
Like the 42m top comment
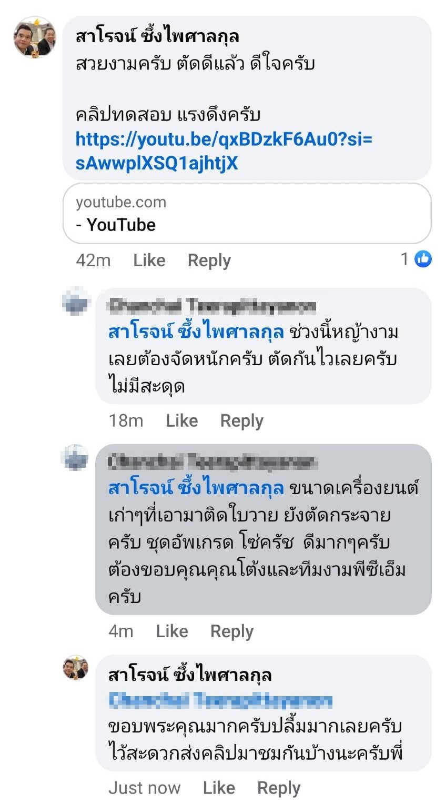click(x=149, y=260)
